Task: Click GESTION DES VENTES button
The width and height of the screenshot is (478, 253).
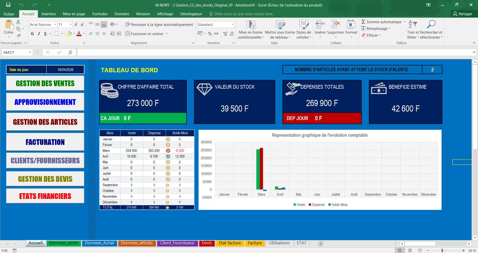Action: point(45,83)
